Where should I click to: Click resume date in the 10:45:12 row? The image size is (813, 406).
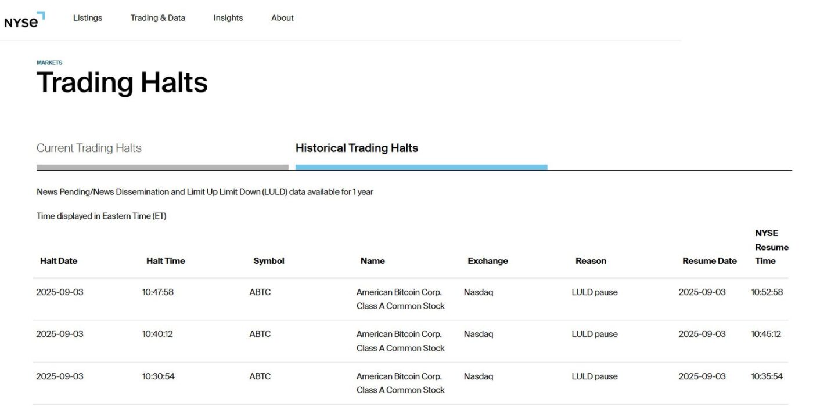pos(702,334)
